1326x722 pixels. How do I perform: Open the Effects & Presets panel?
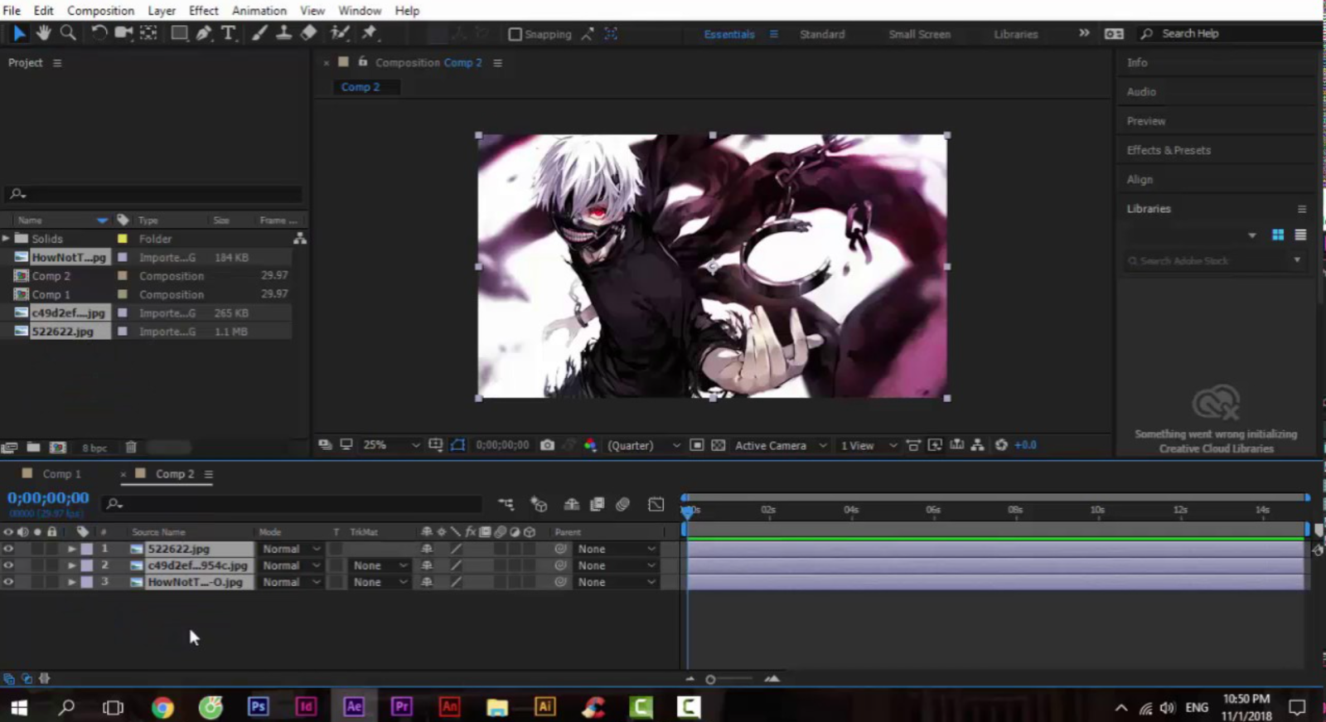pyautogui.click(x=1169, y=150)
